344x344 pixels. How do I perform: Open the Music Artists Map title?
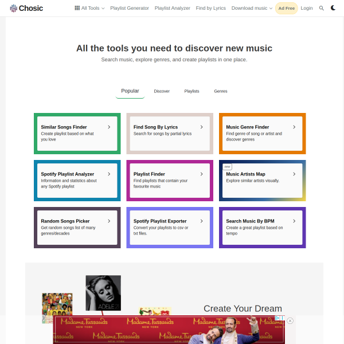pyautogui.click(x=245, y=174)
